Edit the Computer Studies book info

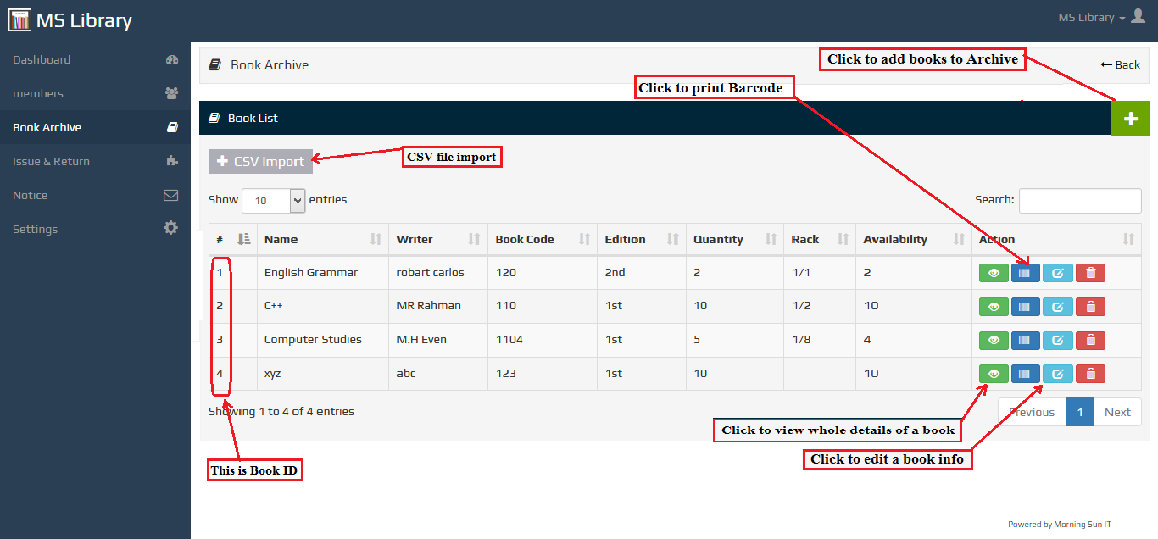tap(1057, 340)
